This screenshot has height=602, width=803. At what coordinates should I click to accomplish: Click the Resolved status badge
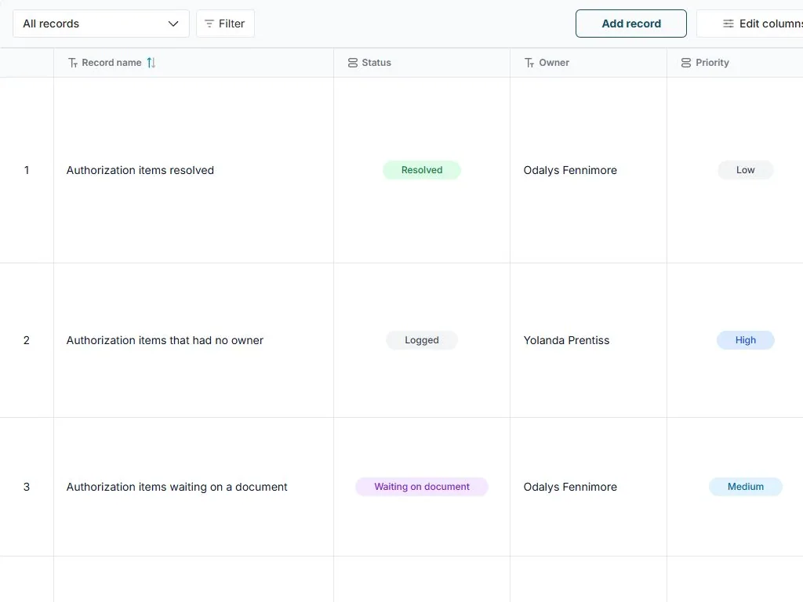coord(422,170)
